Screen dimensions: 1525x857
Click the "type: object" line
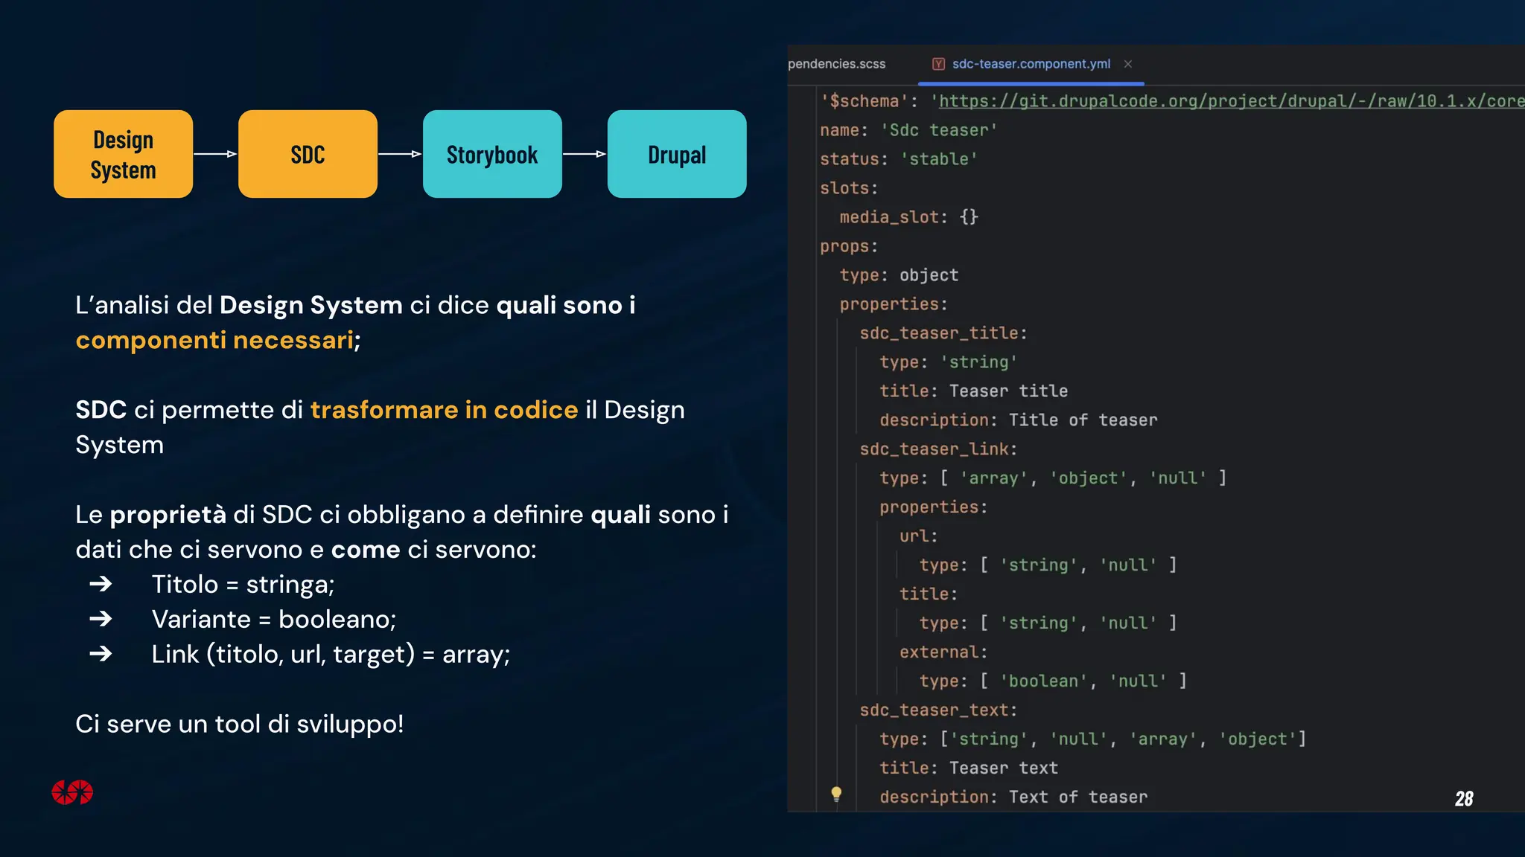899,275
